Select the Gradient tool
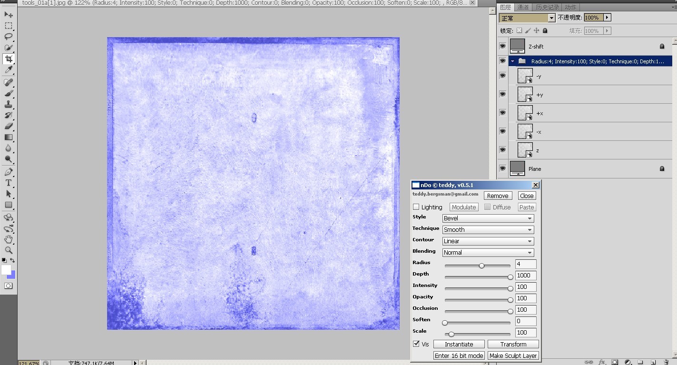This screenshot has width=677, height=365. pos(9,137)
